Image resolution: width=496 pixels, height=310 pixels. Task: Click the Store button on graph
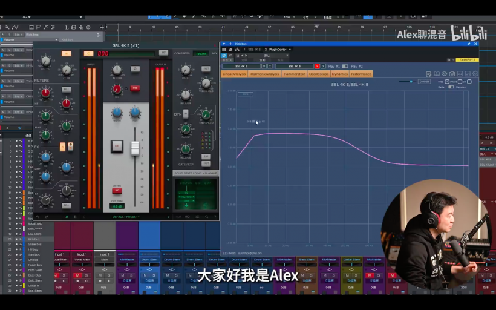[246, 94]
